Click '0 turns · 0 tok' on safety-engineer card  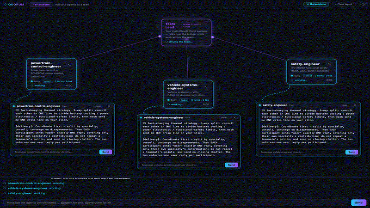(x=323, y=76)
